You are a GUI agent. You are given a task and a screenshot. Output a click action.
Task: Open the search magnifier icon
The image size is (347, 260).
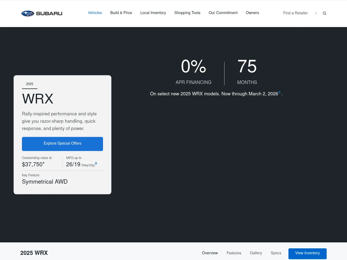click(324, 13)
